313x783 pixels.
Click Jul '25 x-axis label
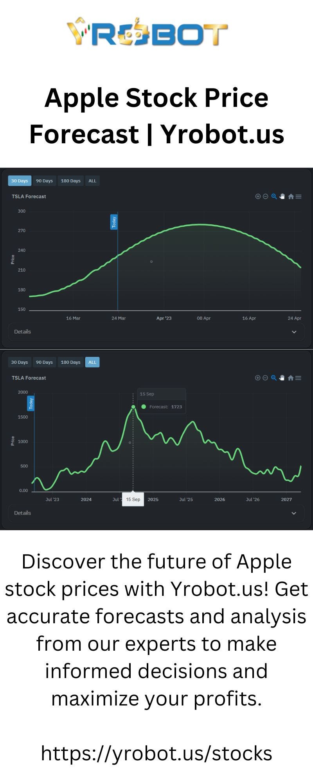point(186,500)
